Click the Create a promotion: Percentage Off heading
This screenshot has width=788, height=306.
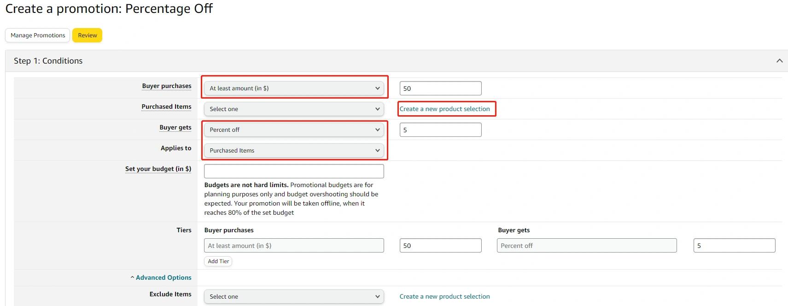(x=109, y=9)
